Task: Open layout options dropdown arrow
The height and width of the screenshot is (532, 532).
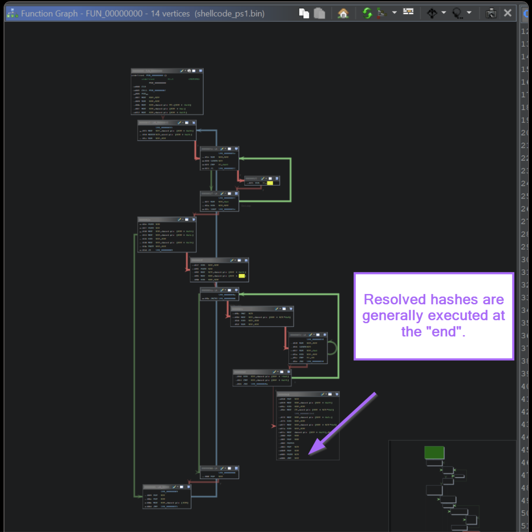Action: coord(394,13)
